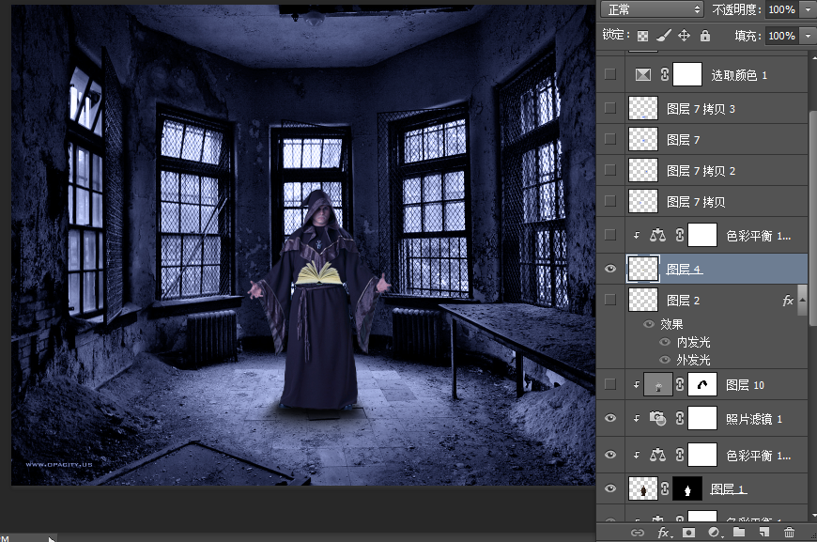Click the lock position move icon
Image resolution: width=817 pixels, height=542 pixels.
point(684,36)
